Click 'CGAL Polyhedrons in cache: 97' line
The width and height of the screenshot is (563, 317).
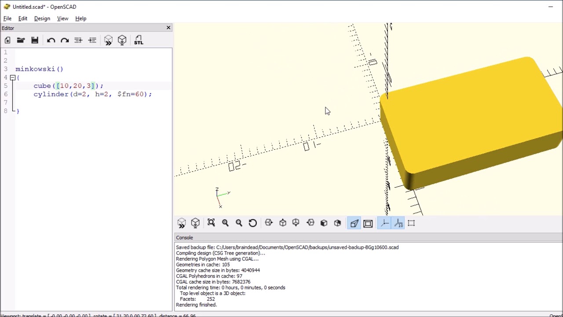click(x=209, y=276)
